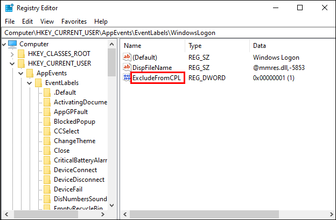Select the EventLabels key
336x220 pixels.
click(x=62, y=83)
